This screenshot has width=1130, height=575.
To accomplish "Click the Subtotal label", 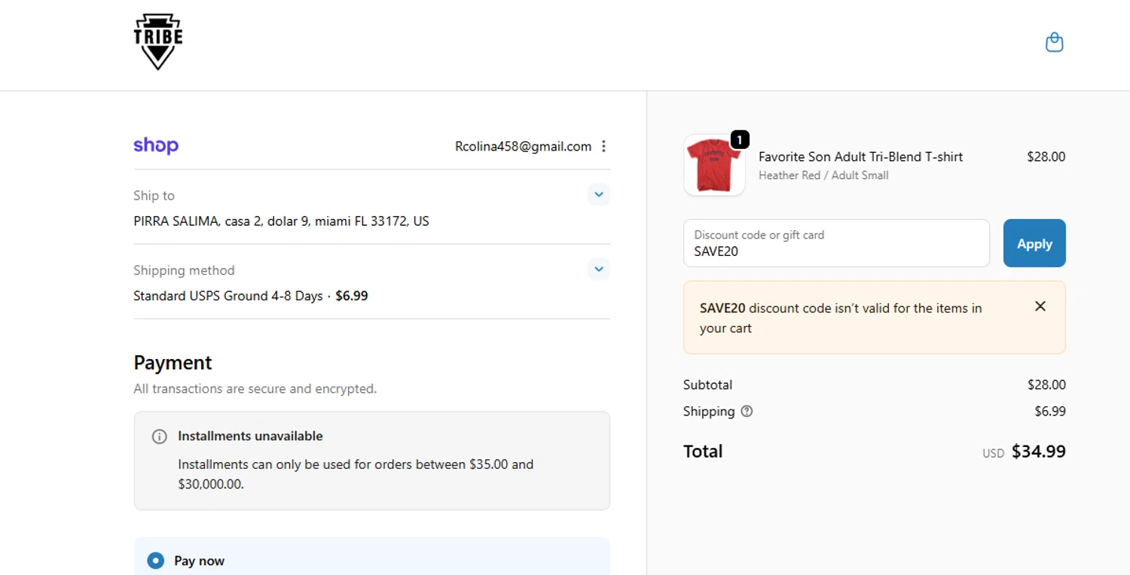I will tap(707, 385).
